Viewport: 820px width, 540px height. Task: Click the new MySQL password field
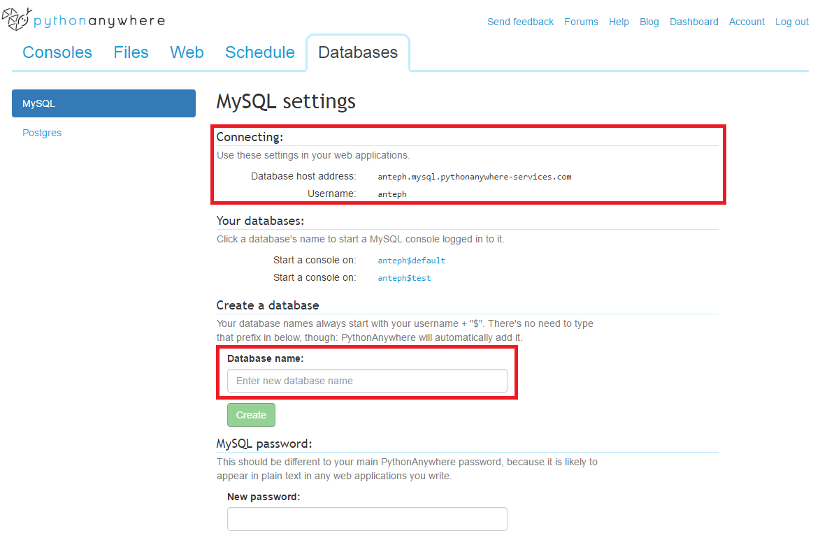[367, 519]
